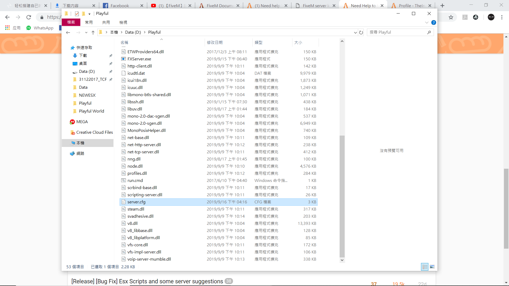Start the search with the magnifier icon
Image resolution: width=509 pixels, height=286 pixels.
point(429,32)
